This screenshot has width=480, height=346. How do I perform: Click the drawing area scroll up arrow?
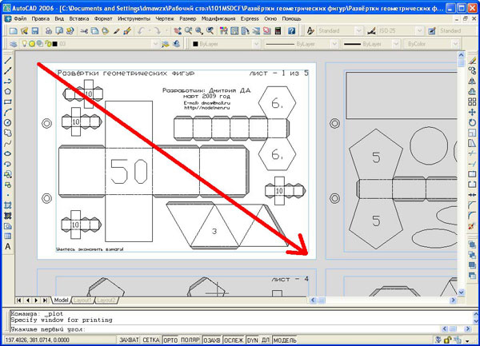(462, 55)
